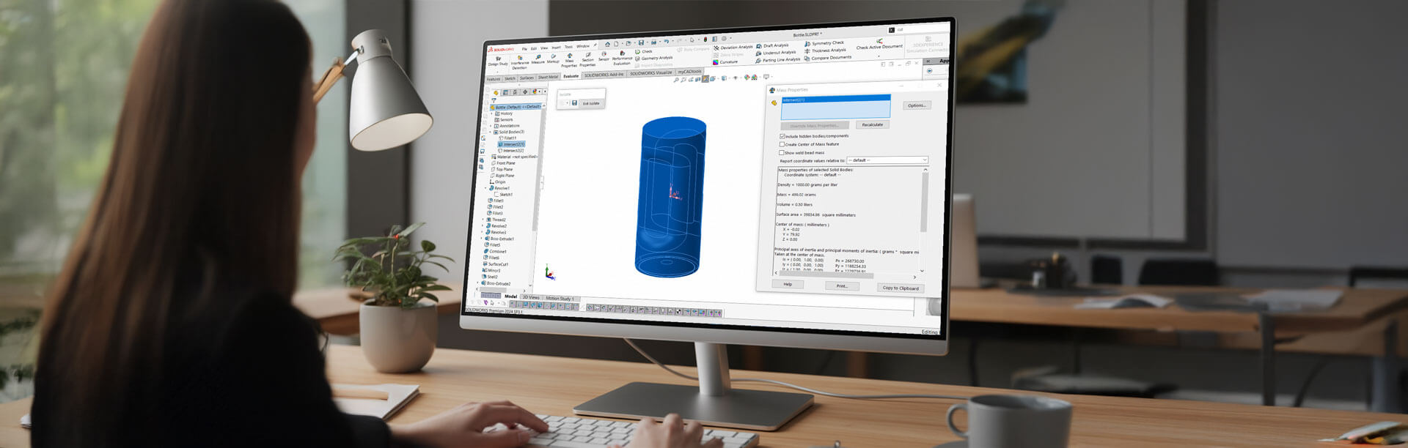Expand the Annotations tree node
Image resolution: width=1408 pixels, height=448 pixels.
tap(491, 126)
